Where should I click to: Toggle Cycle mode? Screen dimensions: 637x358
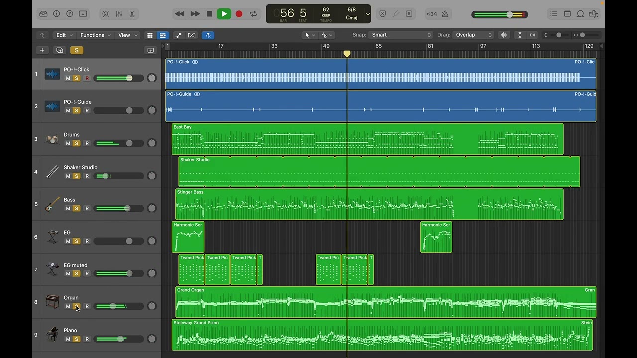254,14
